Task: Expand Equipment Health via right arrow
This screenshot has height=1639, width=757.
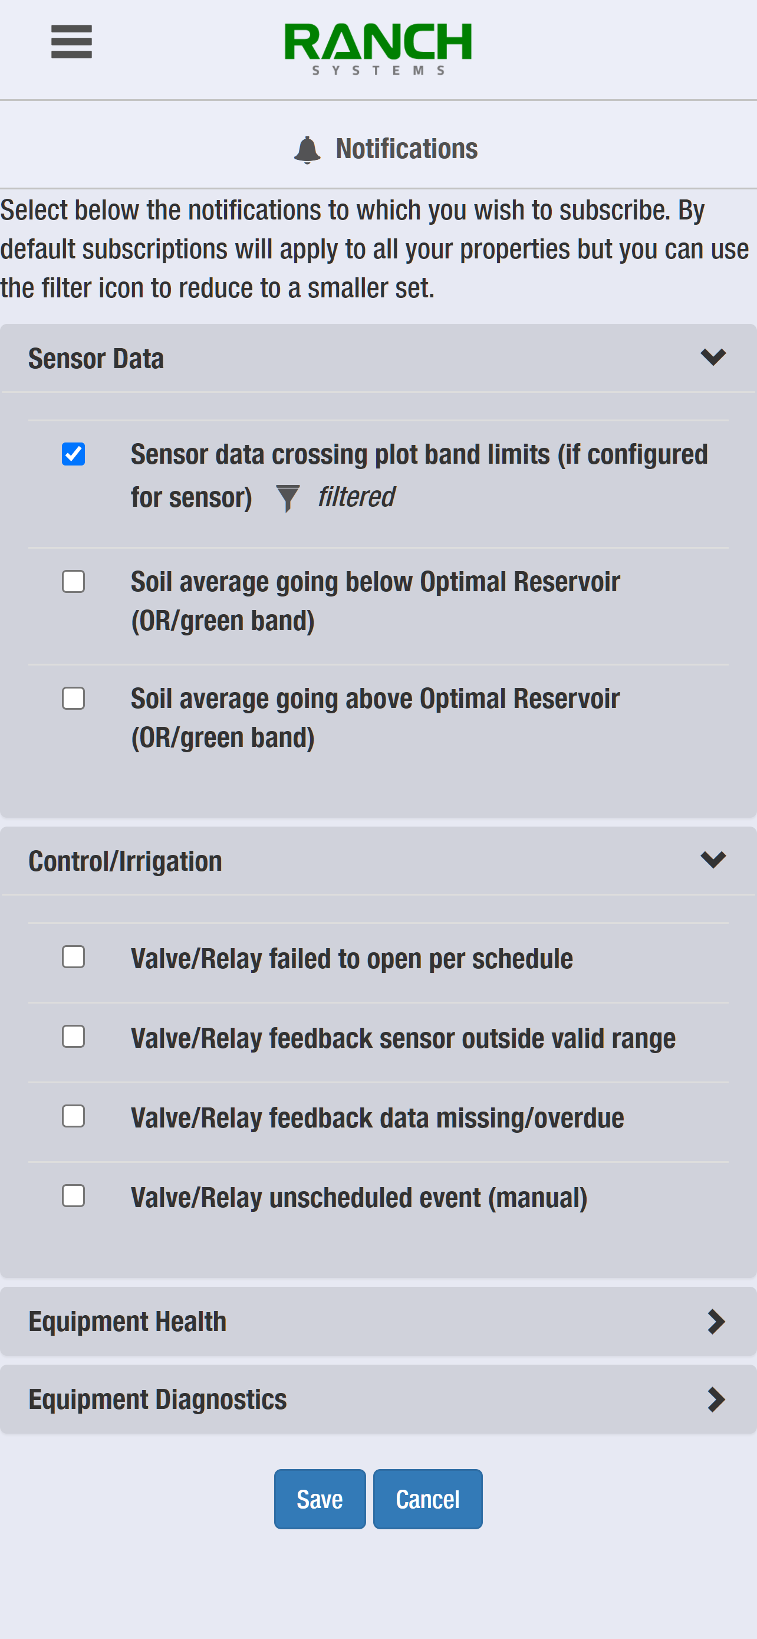Action: tap(716, 1322)
